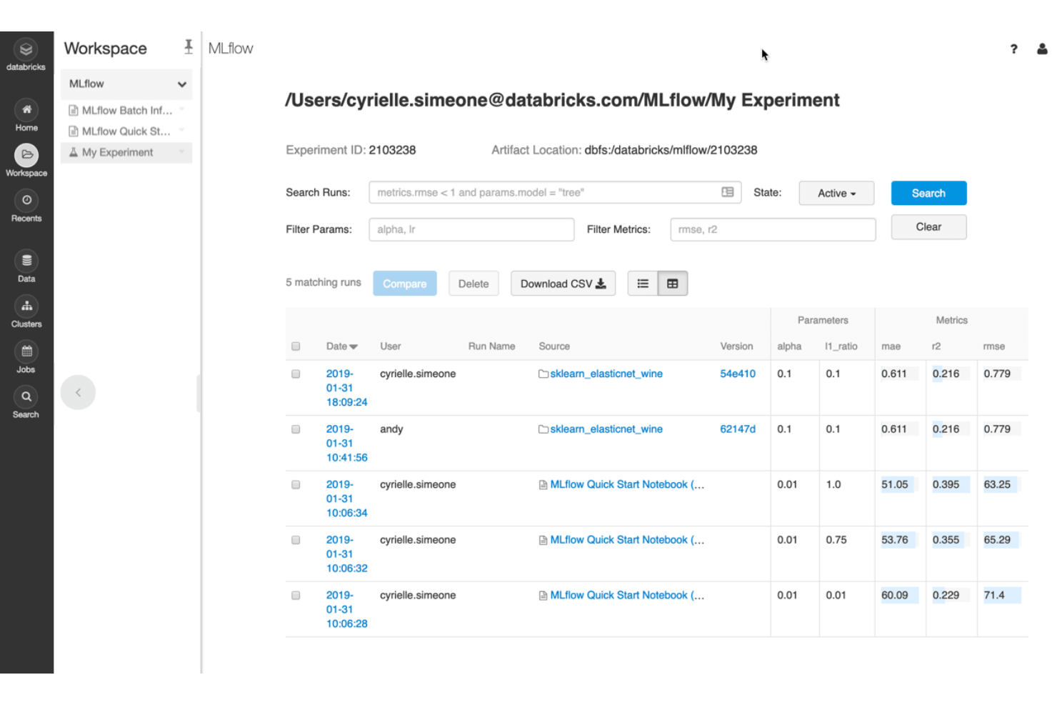The height and width of the screenshot is (705, 1057).
Task: Select the Clusters icon in sidebar
Action: click(x=26, y=306)
